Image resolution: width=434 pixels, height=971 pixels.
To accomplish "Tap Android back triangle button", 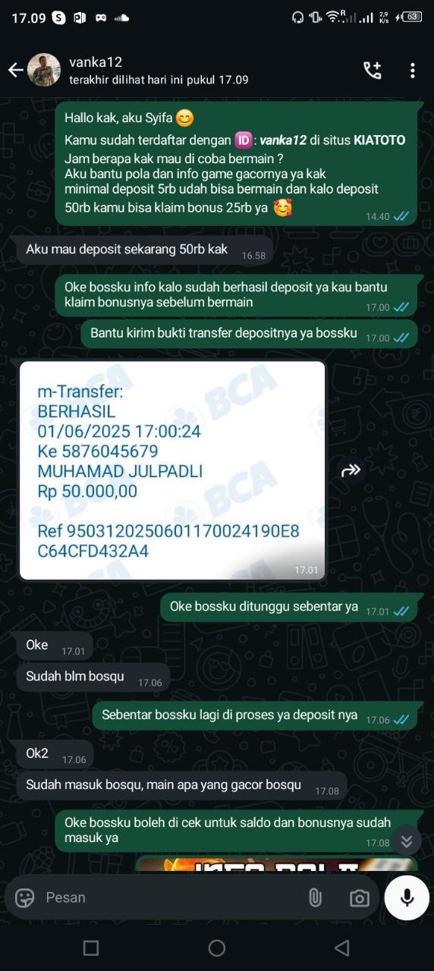I will pyautogui.click(x=342, y=947).
